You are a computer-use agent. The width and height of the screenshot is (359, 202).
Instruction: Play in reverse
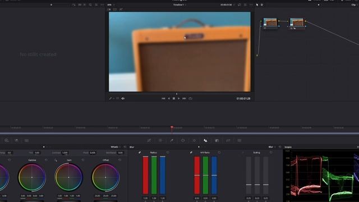169,99
